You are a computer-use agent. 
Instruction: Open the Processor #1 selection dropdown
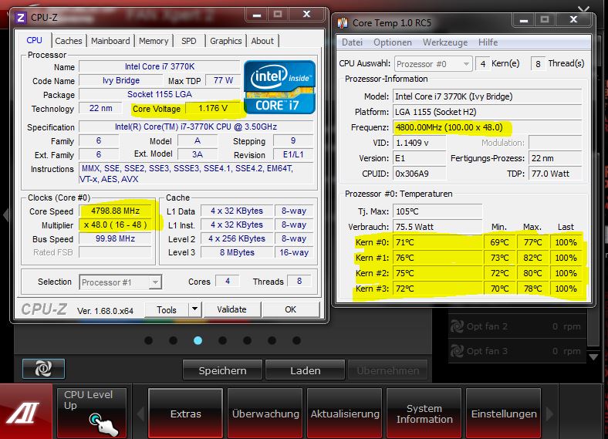(x=120, y=282)
